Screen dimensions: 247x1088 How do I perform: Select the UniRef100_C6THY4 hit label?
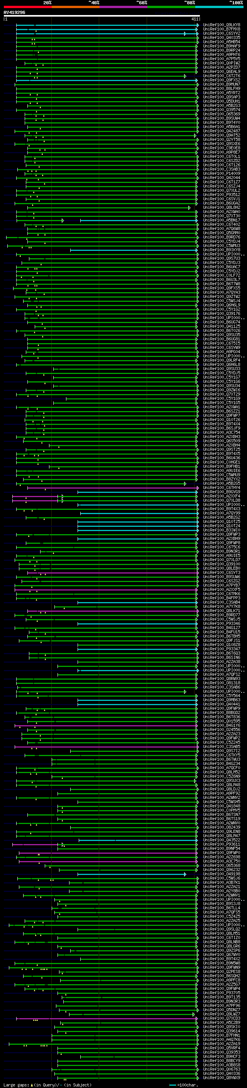coord(222,488)
